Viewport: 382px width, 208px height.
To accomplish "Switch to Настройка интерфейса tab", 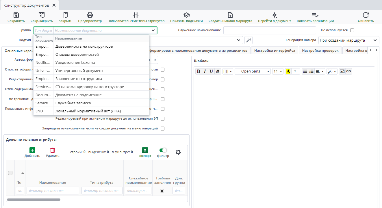I will 275,51.
